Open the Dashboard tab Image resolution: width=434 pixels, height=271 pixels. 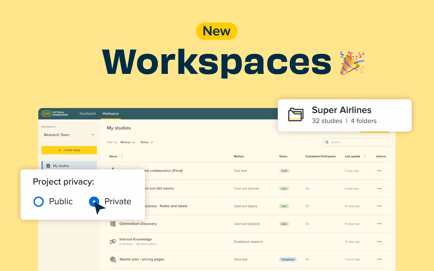point(88,114)
